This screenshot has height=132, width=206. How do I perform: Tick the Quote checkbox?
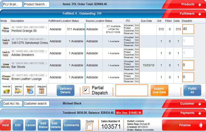pyautogui.click(x=89, y=127)
